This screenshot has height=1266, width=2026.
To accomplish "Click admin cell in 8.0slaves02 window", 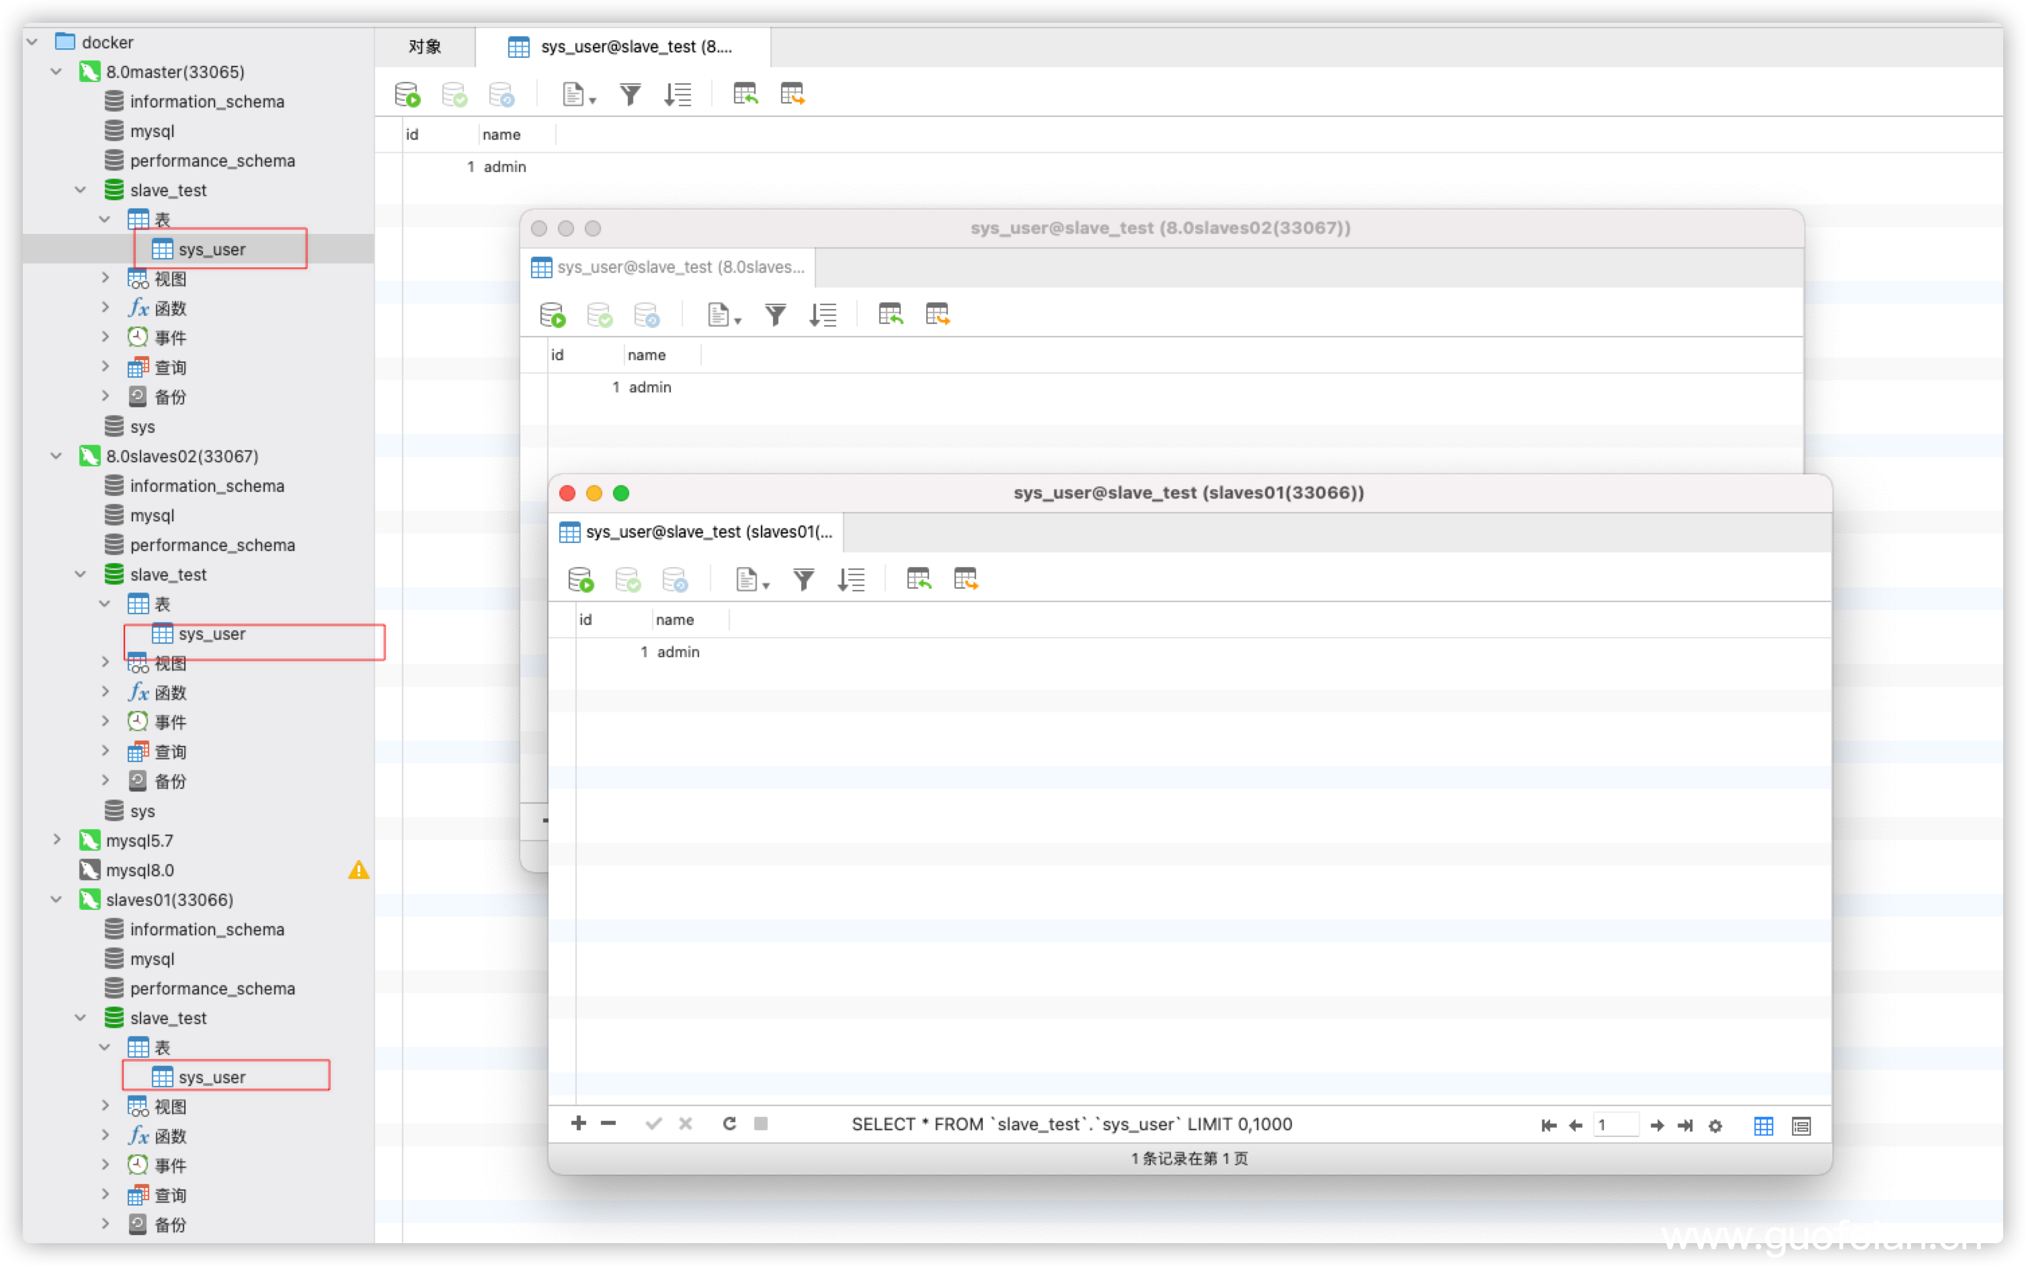I will pyautogui.click(x=650, y=387).
